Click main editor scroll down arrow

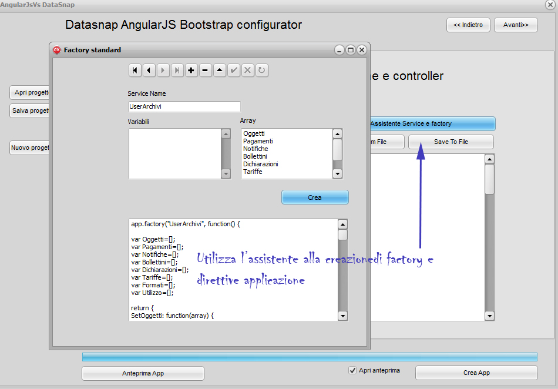[490, 316]
